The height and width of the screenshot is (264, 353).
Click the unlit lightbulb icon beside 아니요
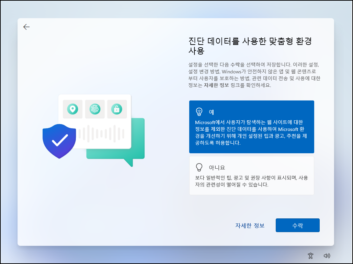point(199,167)
